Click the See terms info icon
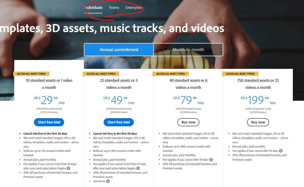Screen dimensions: 304x187 pyautogui.click(x=108, y=181)
